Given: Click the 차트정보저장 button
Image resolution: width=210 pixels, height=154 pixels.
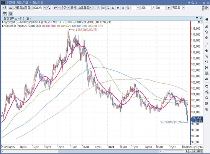Looking at the screenshot, I should 22,8.
